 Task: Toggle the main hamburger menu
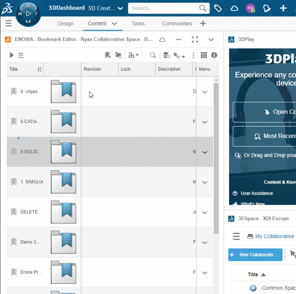(8, 24)
